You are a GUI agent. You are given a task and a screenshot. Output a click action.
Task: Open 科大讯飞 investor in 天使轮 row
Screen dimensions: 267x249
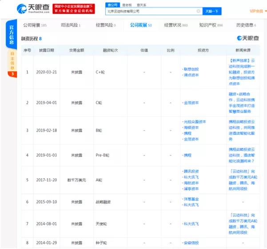tap(191, 224)
